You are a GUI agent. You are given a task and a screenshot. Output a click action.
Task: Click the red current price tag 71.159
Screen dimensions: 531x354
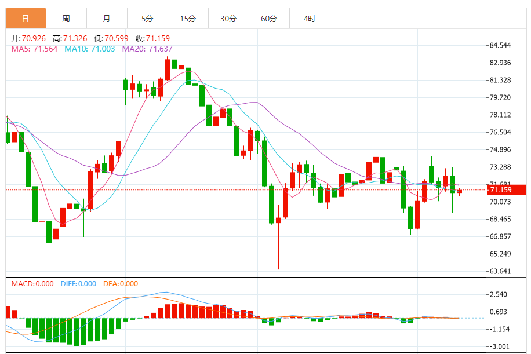tap(506, 190)
